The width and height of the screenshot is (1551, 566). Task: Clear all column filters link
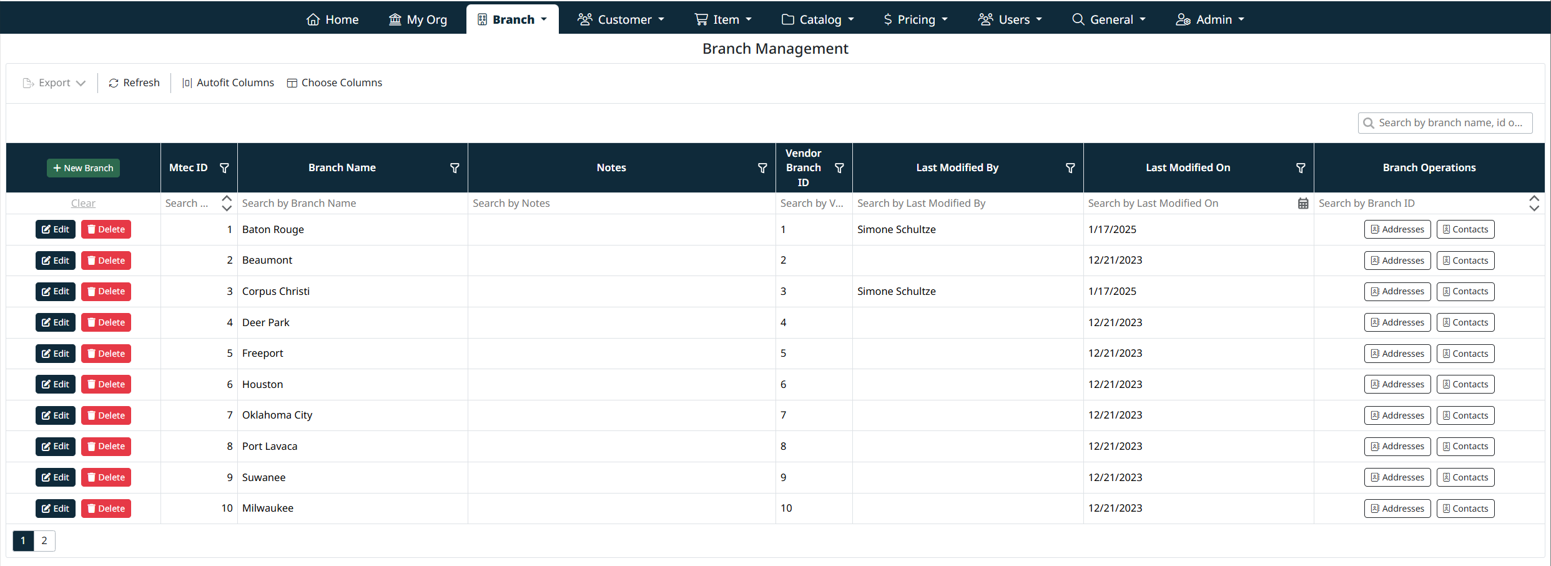point(83,204)
